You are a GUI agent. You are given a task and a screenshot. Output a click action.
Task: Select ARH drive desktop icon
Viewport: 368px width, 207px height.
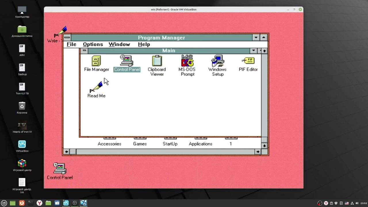[x=22, y=50]
